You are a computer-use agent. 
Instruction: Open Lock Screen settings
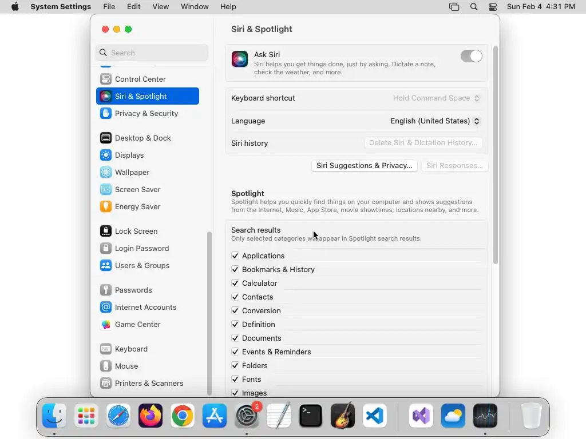click(x=147, y=231)
